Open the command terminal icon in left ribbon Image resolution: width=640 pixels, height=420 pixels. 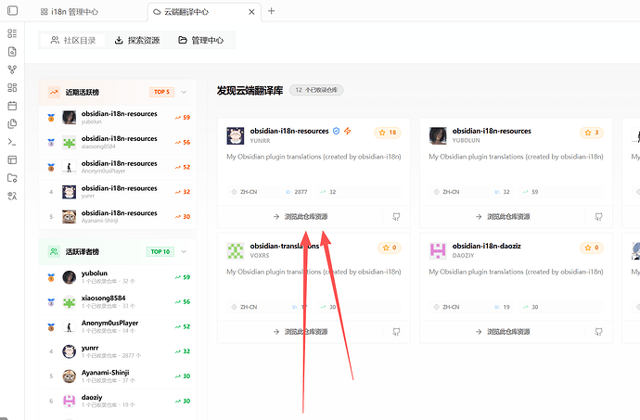tap(12, 142)
